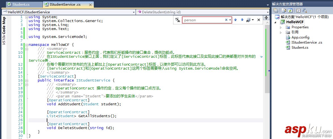Click Show All Files icon in Solution Explorer
The image size is (333, 139).
[284, 10]
